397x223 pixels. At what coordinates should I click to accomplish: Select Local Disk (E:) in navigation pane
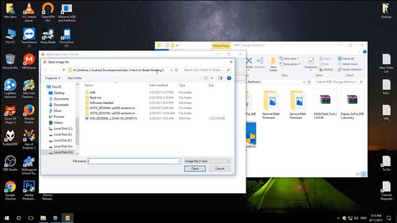pos(60,134)
